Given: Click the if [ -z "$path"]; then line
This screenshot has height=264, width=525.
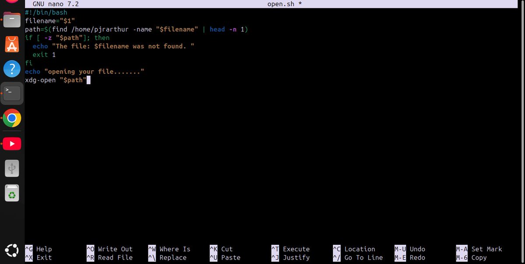Looking at the screenshot, I should coord(67,38).
